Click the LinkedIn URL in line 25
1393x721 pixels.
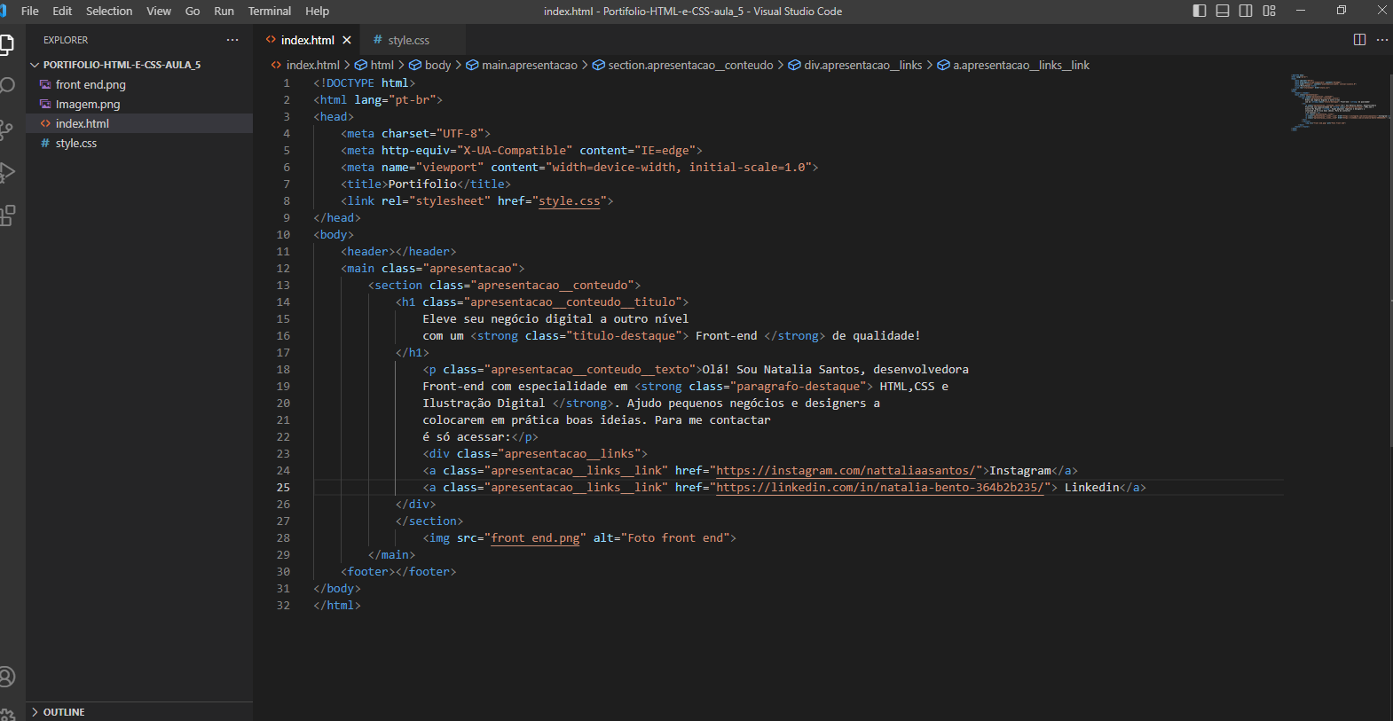[880, 488]
